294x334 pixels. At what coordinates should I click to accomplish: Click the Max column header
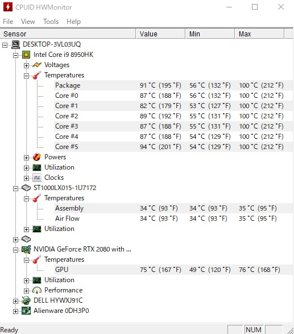click(x=259, y=34)
